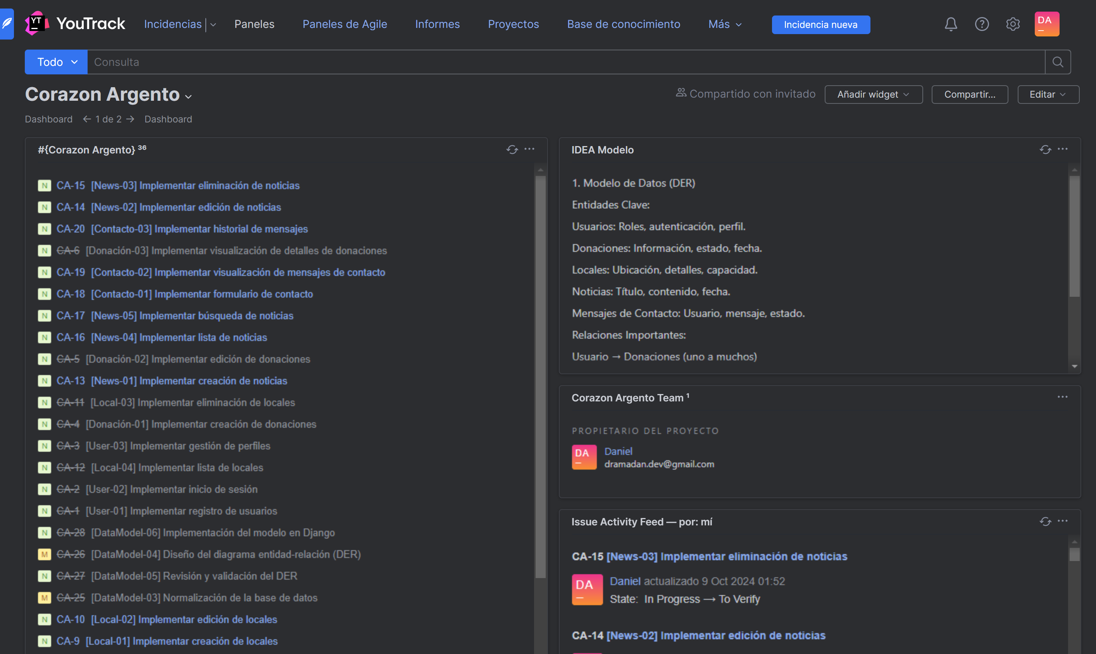This screenshot has height=654, width=1096.
Task: Click the search magnifier icon
Action: (1057, 62)
